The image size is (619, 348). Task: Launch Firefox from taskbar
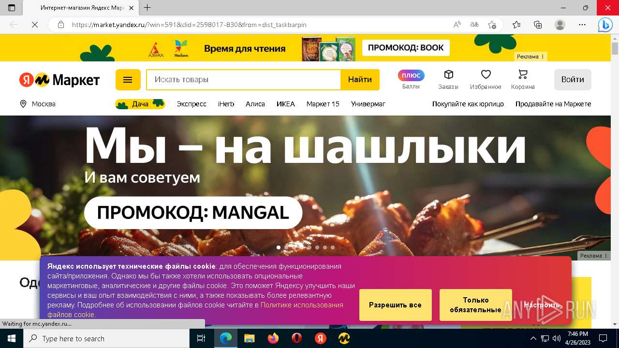pyautogui.click(x=273, y=338)
